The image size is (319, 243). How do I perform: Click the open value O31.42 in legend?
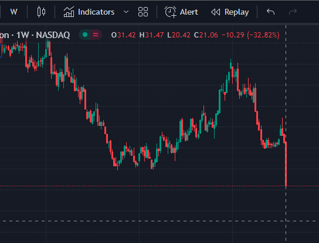(x=123, y=35)
